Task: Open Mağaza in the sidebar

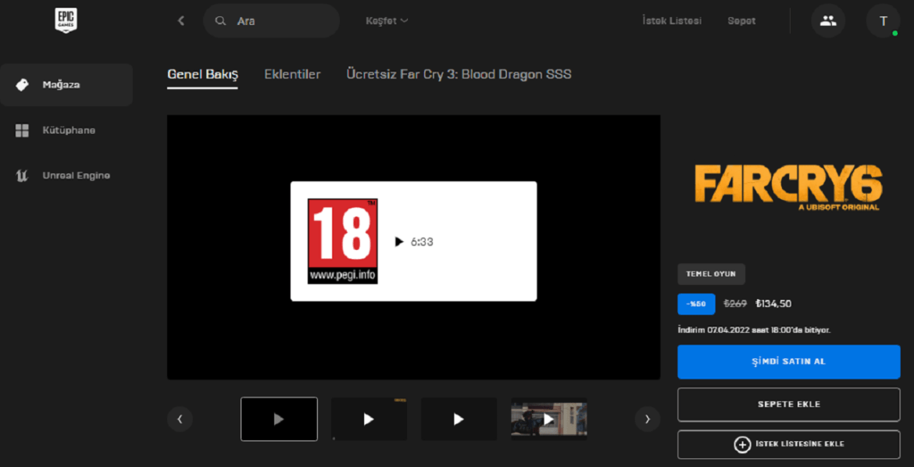Action: click(66, 85)
